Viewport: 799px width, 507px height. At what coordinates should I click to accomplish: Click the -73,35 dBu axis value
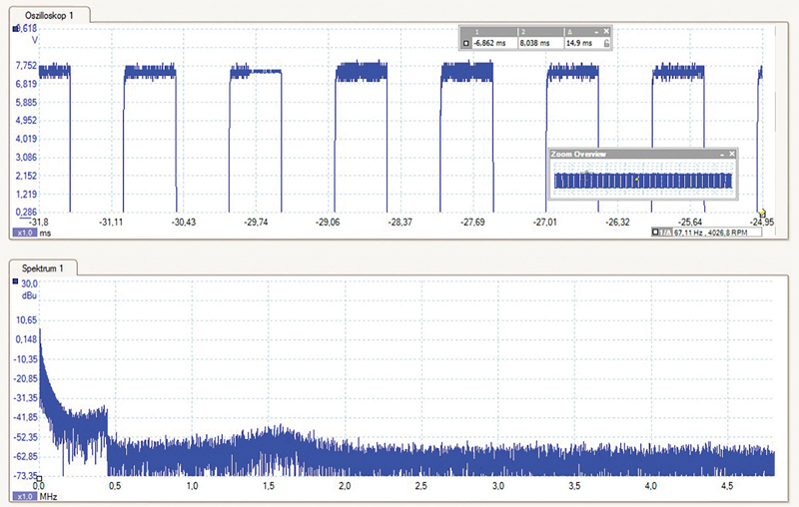[26, 475]
